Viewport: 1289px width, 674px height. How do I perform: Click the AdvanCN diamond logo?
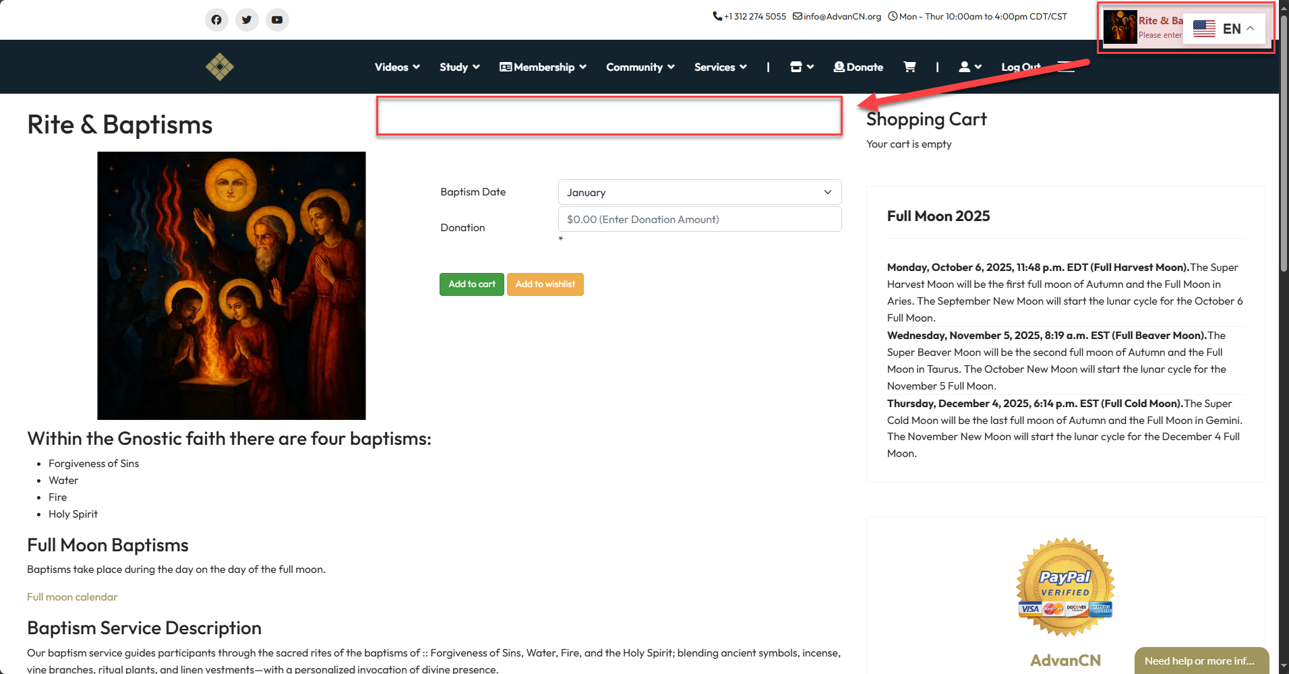[220, 67]
